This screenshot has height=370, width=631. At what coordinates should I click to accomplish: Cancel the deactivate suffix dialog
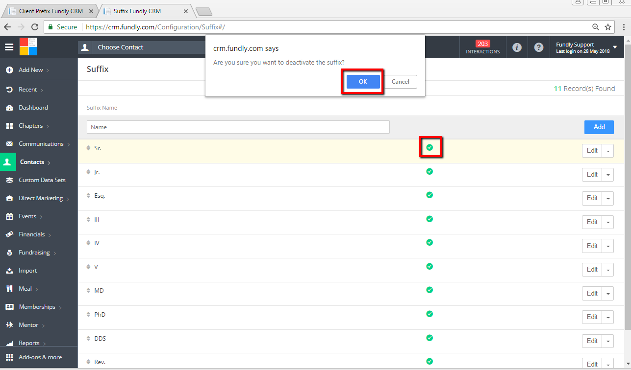coord(401,82)
